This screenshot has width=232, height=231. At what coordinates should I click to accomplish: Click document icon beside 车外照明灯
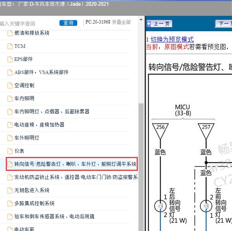click(x=10, y=138)
